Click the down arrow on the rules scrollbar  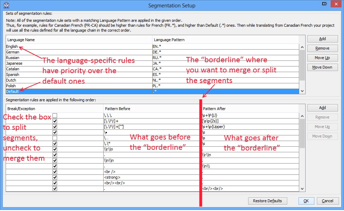coord(302,188)
